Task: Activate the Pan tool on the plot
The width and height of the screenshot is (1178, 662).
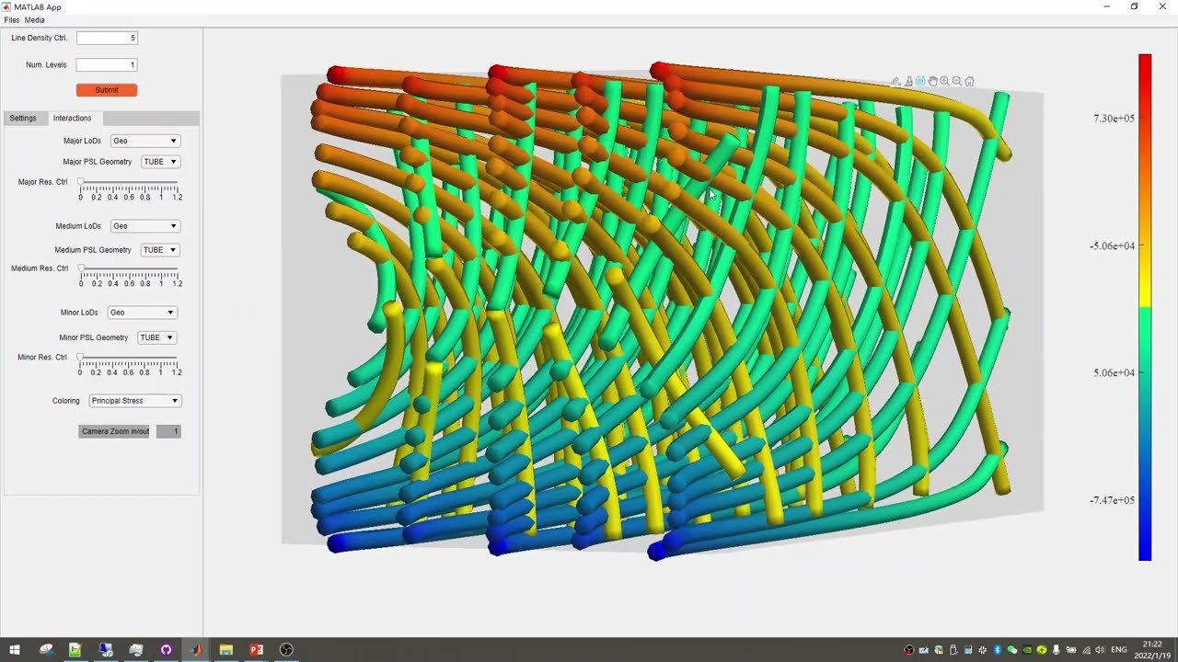Action: tap(932, 81)
